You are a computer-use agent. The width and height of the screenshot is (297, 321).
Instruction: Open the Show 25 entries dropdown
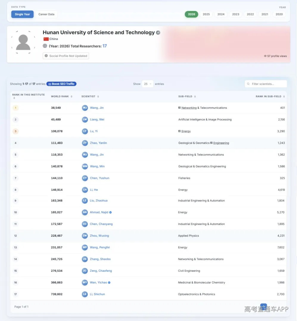click(x=147, y=84)
